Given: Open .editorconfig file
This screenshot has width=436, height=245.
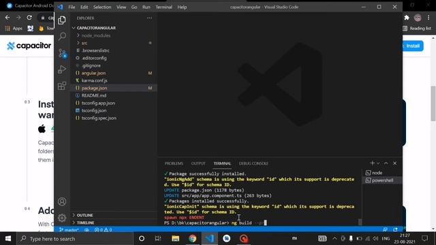Looking at the screenshot, I should tap(114, 58).
